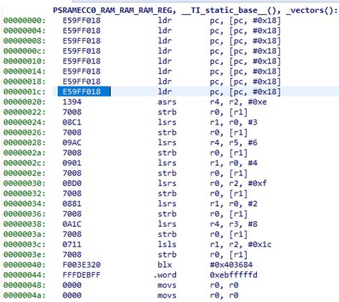Image resolution: width=339 pixels, height=302 pixels.
Task: Click address 0000003a
Action: 24,234
